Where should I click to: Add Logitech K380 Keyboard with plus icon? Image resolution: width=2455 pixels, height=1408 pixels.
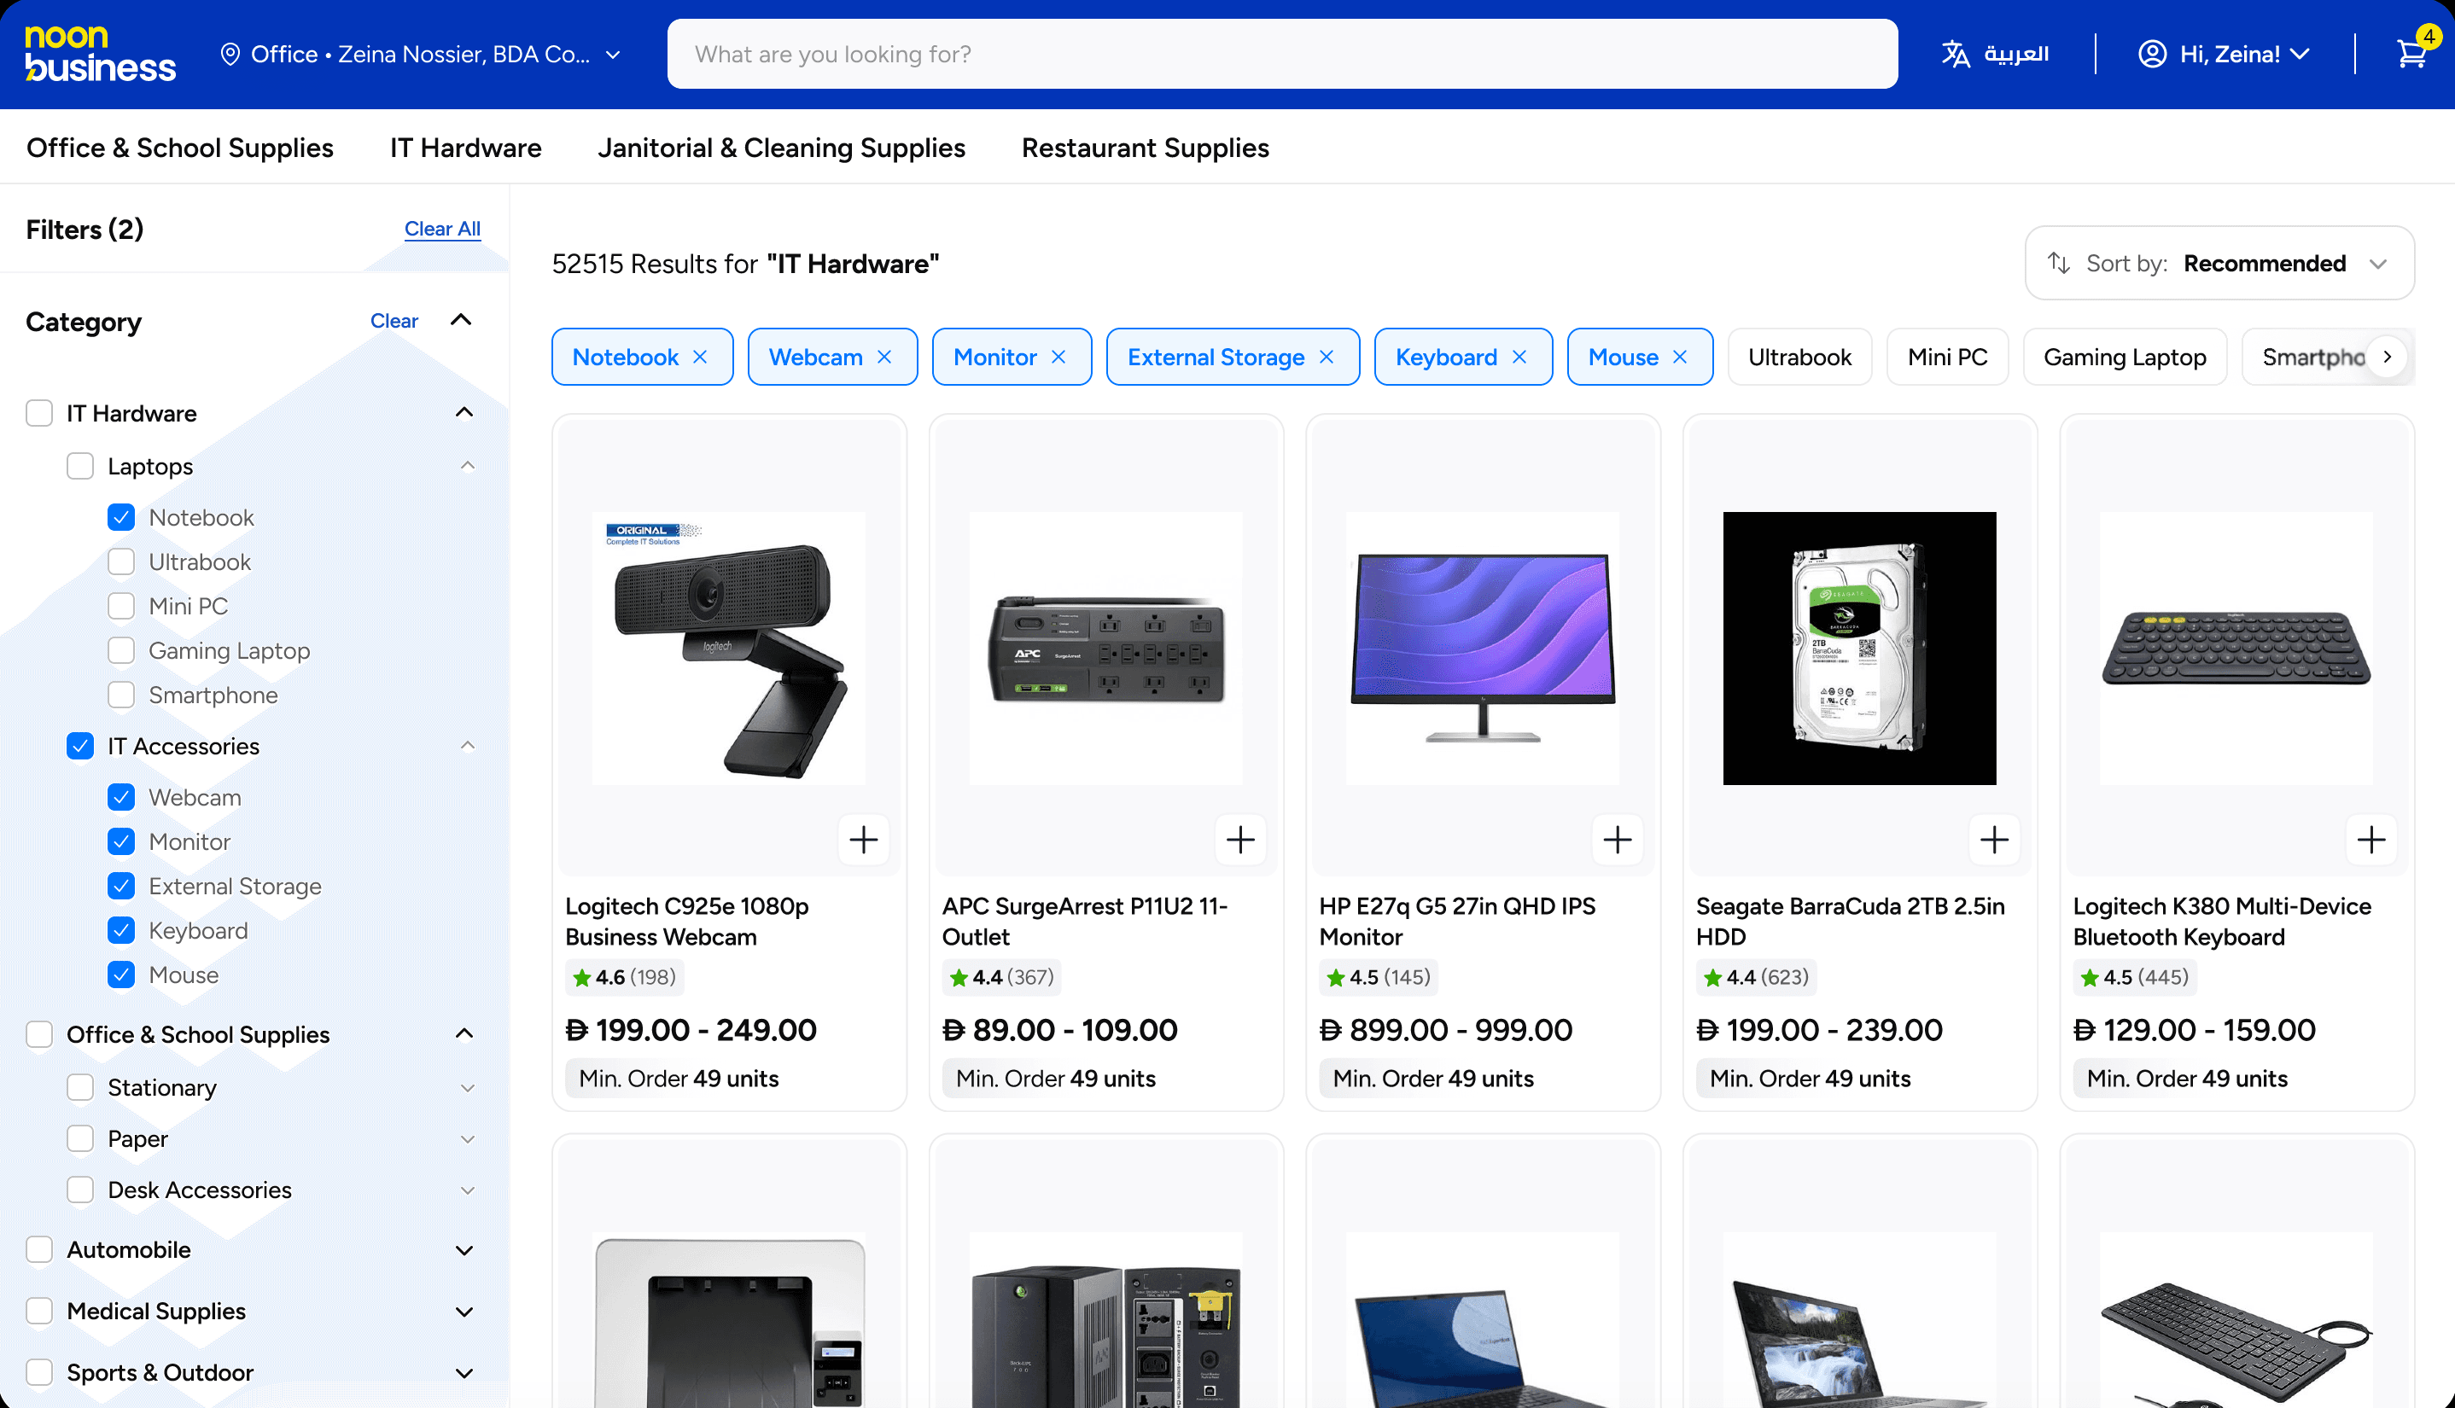coord(2370,840)
